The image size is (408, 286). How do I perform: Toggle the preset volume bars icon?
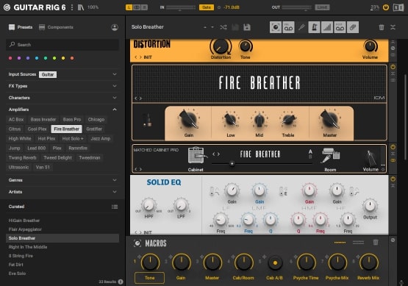(327, 27)
